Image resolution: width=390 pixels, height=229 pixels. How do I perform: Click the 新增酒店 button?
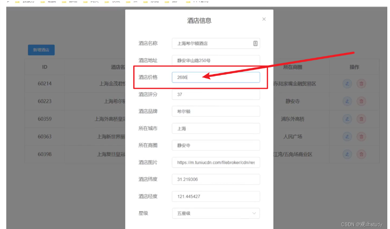coord(41,50)
